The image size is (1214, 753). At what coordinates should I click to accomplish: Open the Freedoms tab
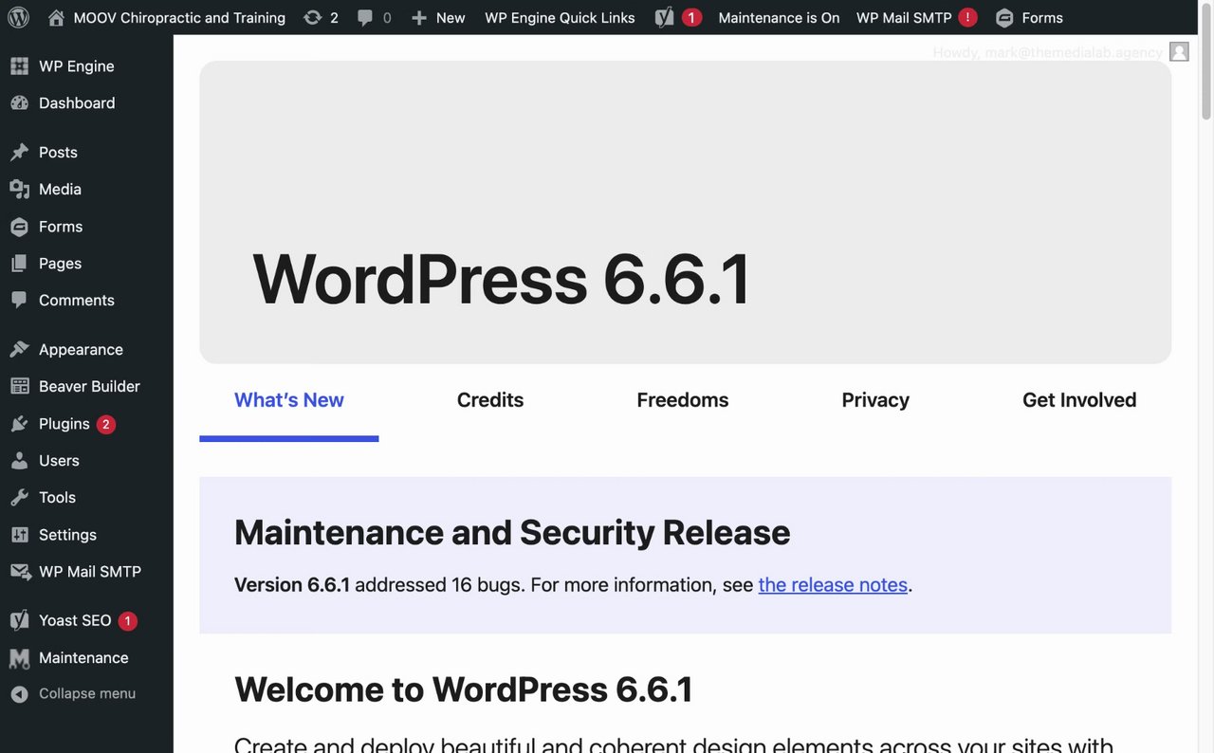(x=683, y=400)
